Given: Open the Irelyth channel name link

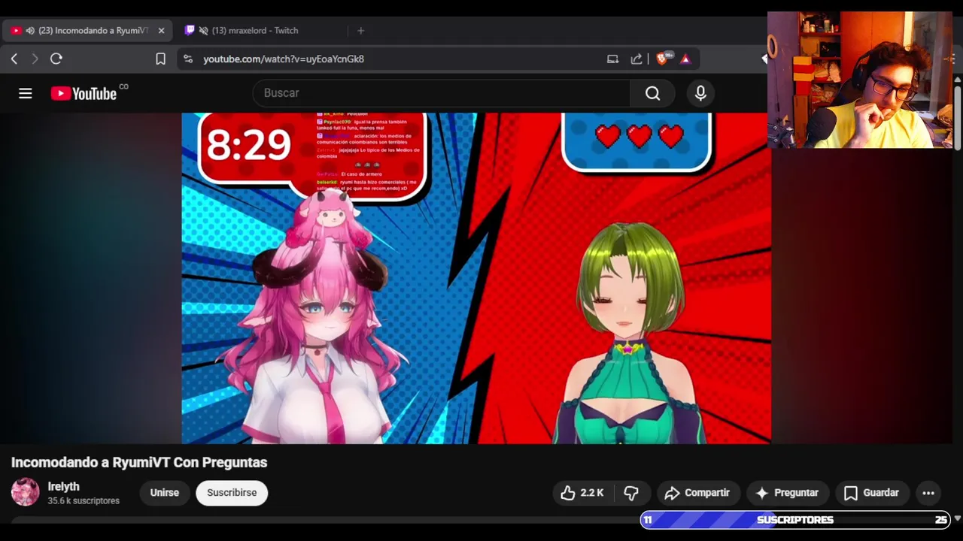Looking at the screenshot, I should tap(64, 487).
